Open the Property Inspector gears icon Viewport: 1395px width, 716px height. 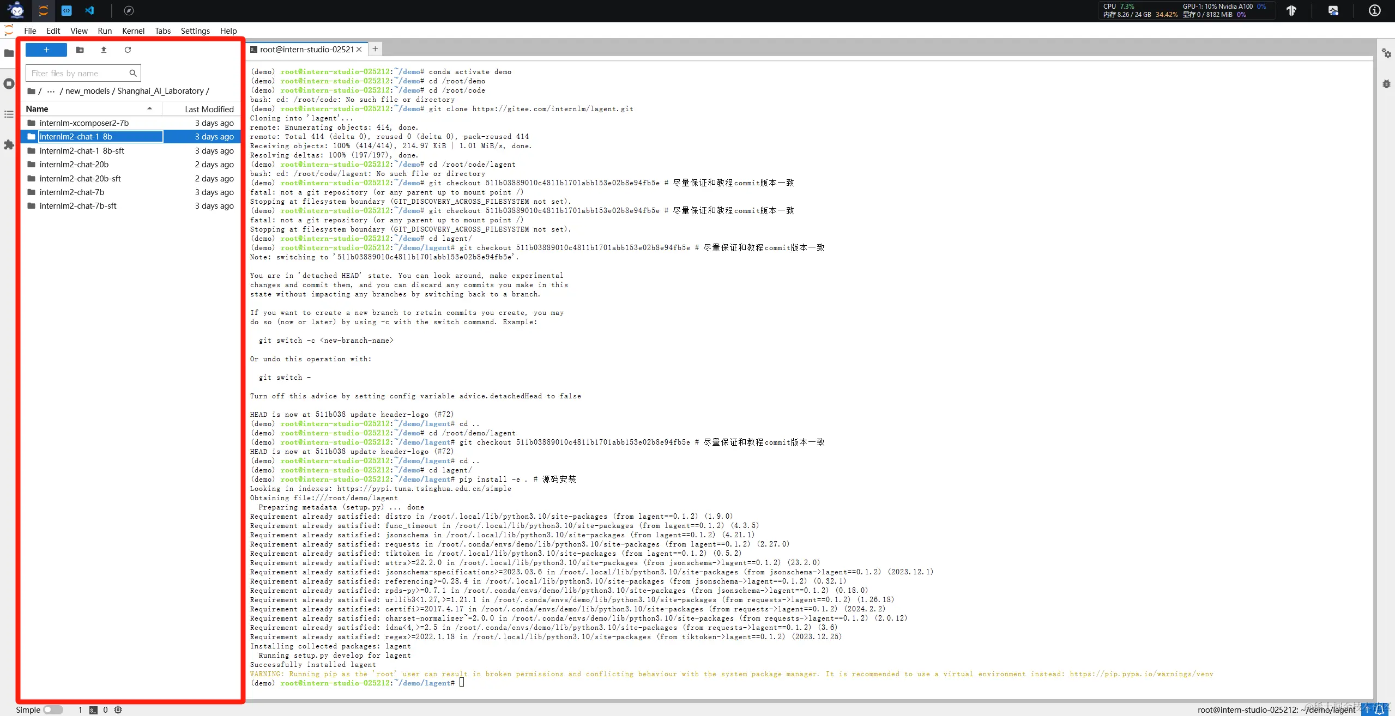[x=1386, y=53]
